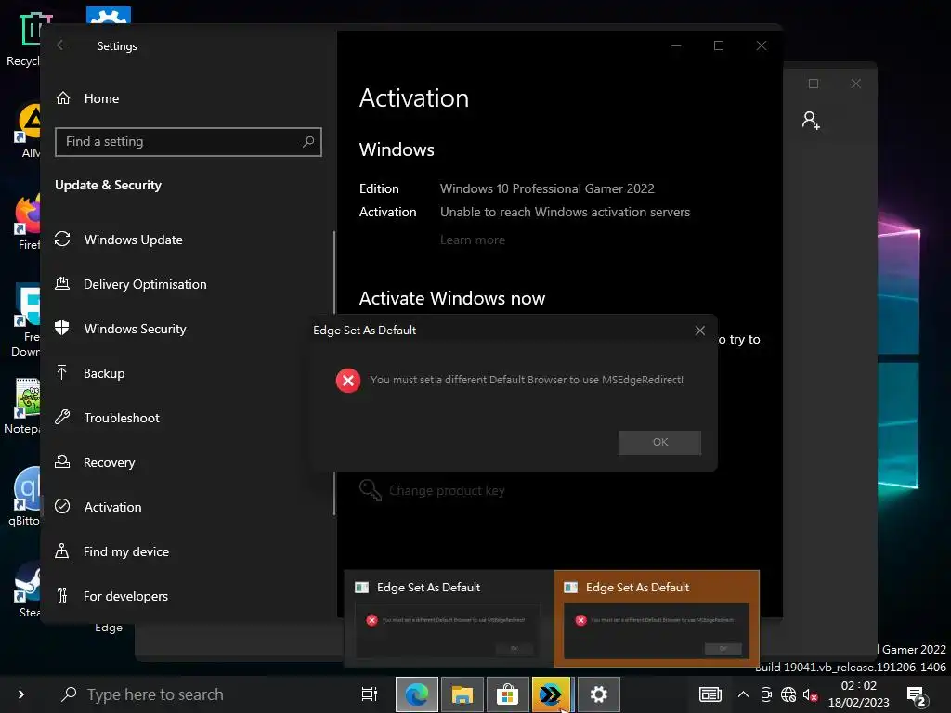Open File Explorer from taskbar
The height and width of the screenshot is (713, 951).
point(462,694)
